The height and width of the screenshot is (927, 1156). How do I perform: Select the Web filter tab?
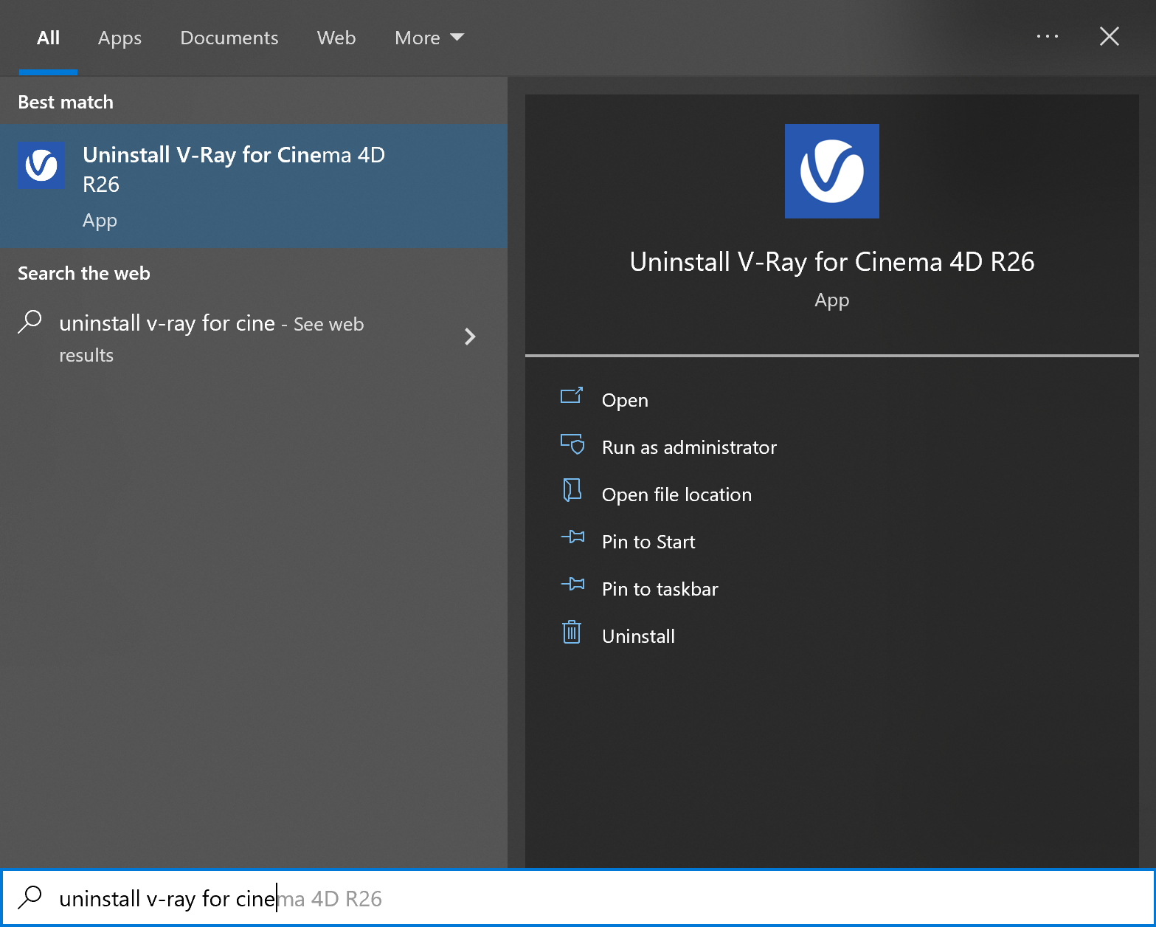tap(336, 38)
